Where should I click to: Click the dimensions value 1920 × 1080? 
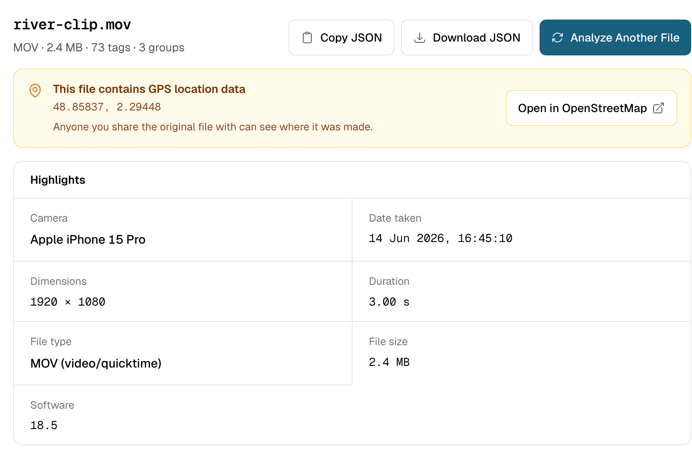pyautogui.click(x=68, y=302)
